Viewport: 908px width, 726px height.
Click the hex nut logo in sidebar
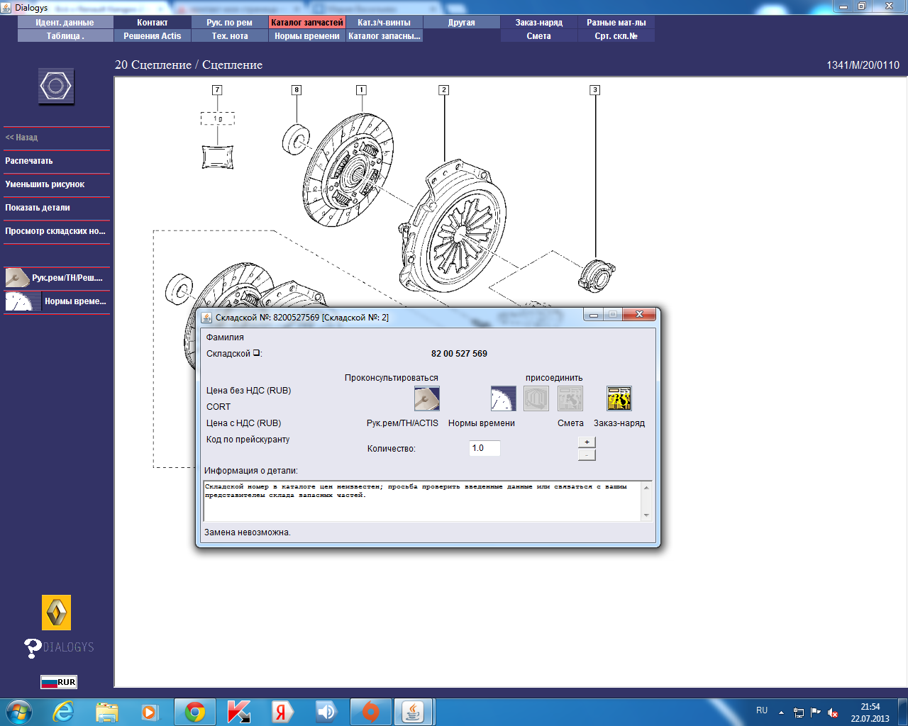pyautogui.click(x=56, y=86)
